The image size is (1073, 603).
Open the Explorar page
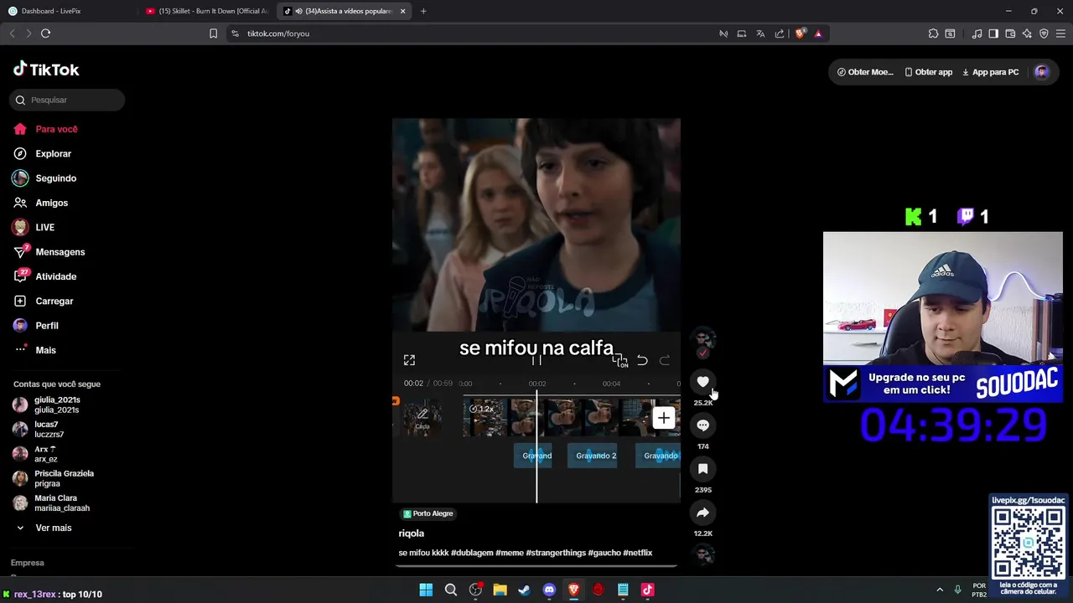(x=53, y=154)
